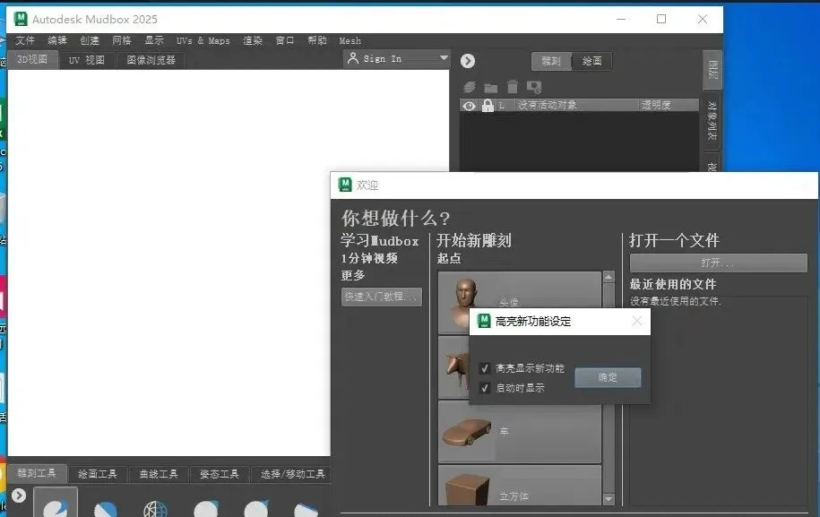This screenshot has width=820, height=517.
Task: Open the 对象列表 vertical side tab
Action: 712,121
